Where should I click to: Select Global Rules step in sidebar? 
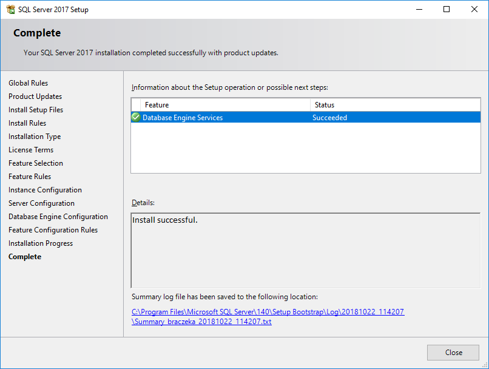tap(28, 83)
